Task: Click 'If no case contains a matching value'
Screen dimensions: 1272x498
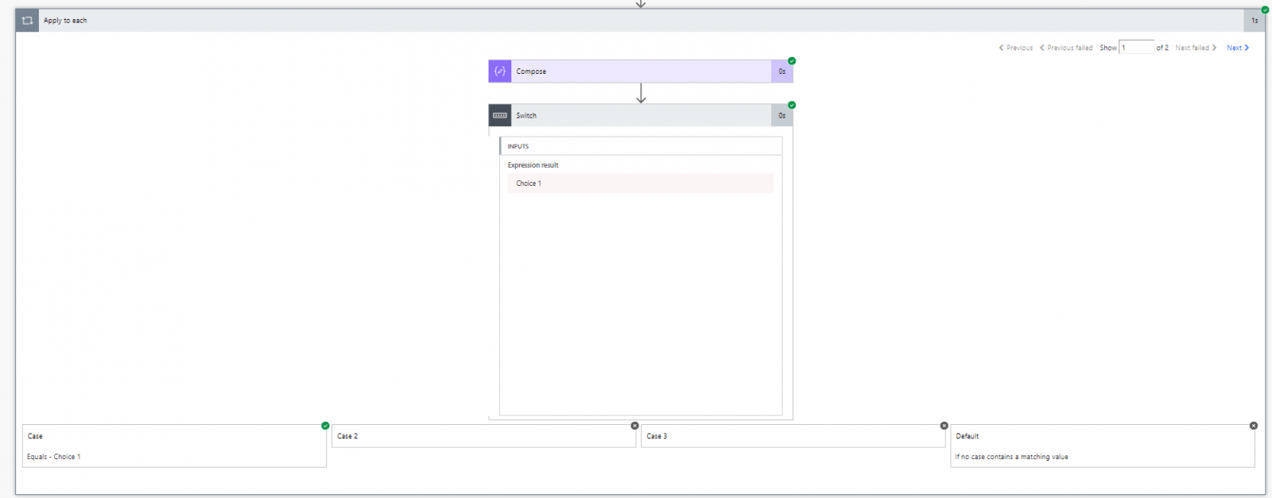Action: [x=1011, y=457]
